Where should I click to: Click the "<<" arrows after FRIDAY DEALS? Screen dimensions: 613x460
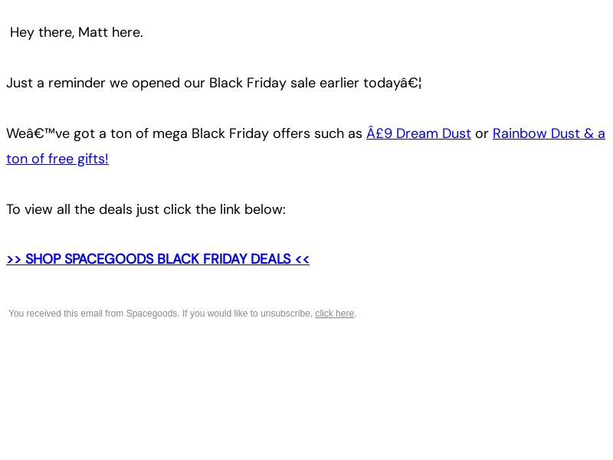pos(302,259)
